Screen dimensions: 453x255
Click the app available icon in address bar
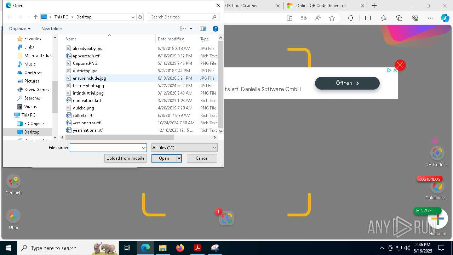point(289,18)
